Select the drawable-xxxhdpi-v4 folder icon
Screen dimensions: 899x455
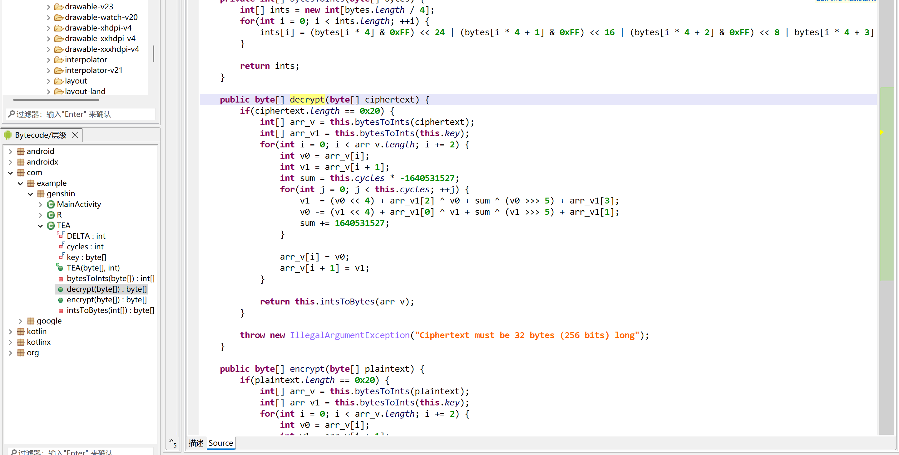click(59, 49)
